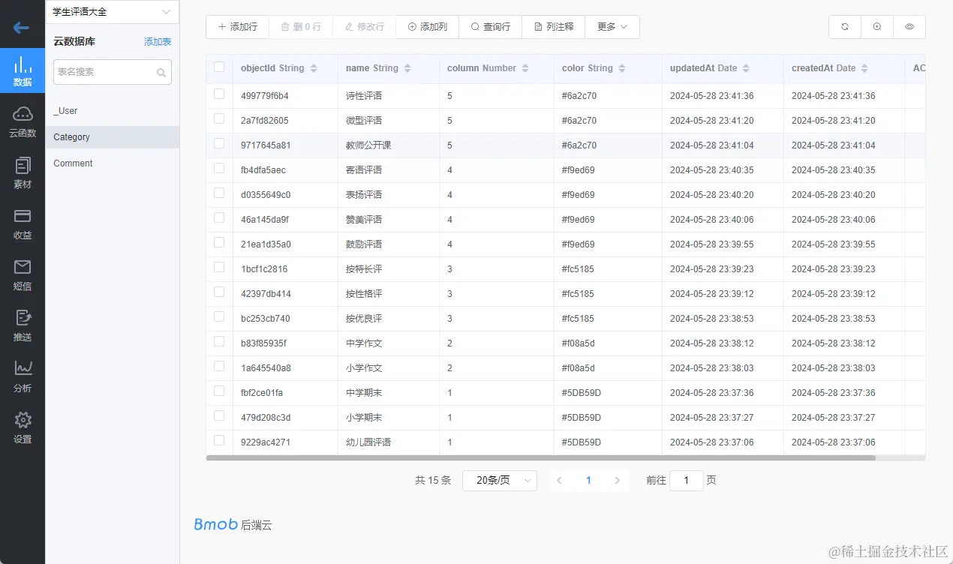Open the 短信 SMS section
Image resolution: width=953 pixels, height=564 pixels.
(x=23, y=274)
